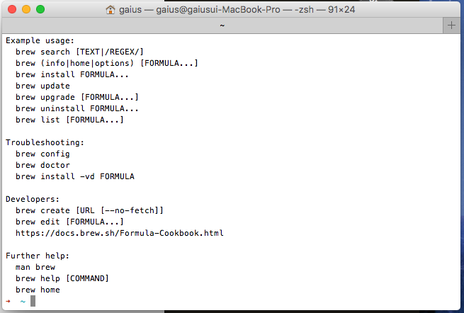464x313 pixels.
Task: Select the "~" tab in the tab bar
Action: pyautogui.click(x=222, y=25)
